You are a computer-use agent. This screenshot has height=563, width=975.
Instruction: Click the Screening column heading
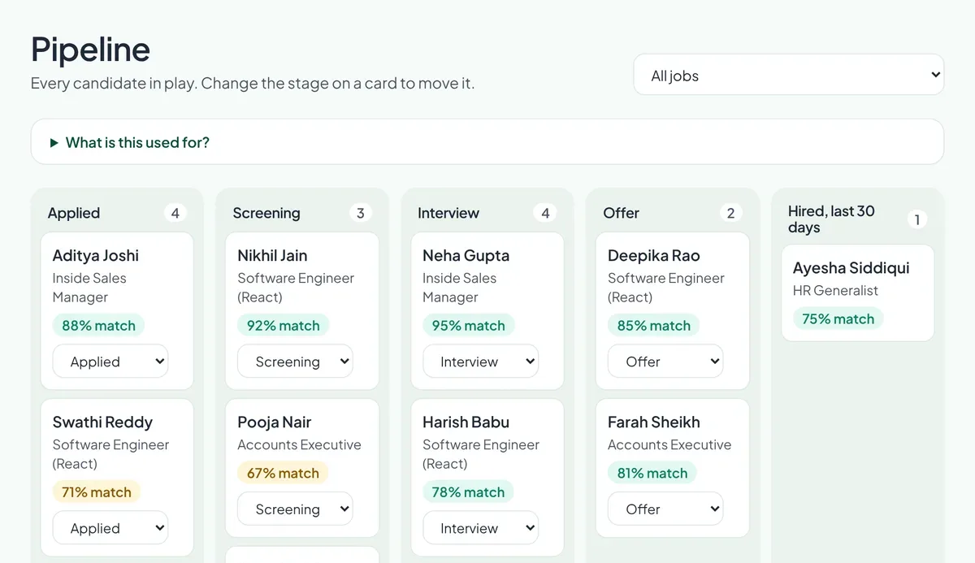point(266,213)
